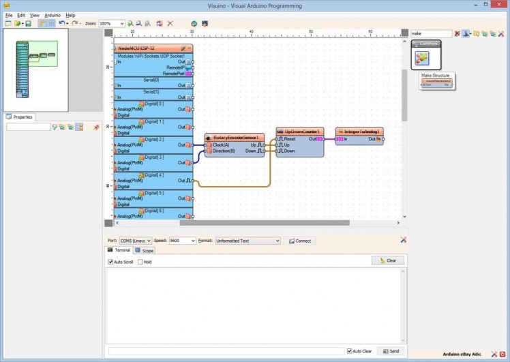Click the canvas horizontal scrollbar thumb
The image size is (510, 362).
point(265,222)
